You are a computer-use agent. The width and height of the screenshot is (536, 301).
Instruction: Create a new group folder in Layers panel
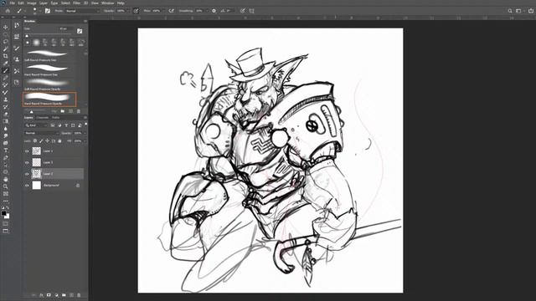[x=64, y=295]
